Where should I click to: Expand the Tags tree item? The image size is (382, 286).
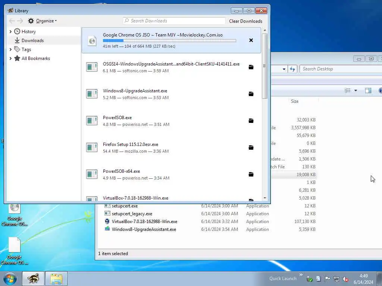tap(10, 50)
